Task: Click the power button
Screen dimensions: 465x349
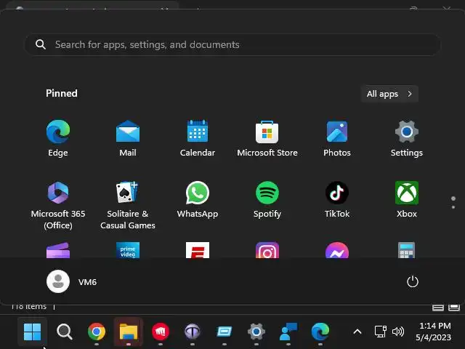Action: coord(413,281)
